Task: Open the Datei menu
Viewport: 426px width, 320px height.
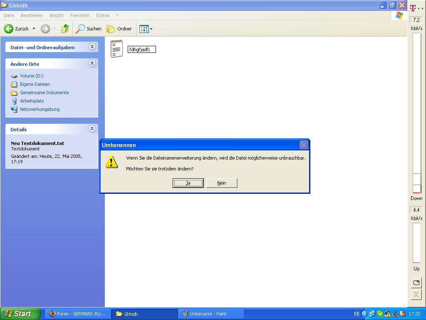Action: [9, 15]
